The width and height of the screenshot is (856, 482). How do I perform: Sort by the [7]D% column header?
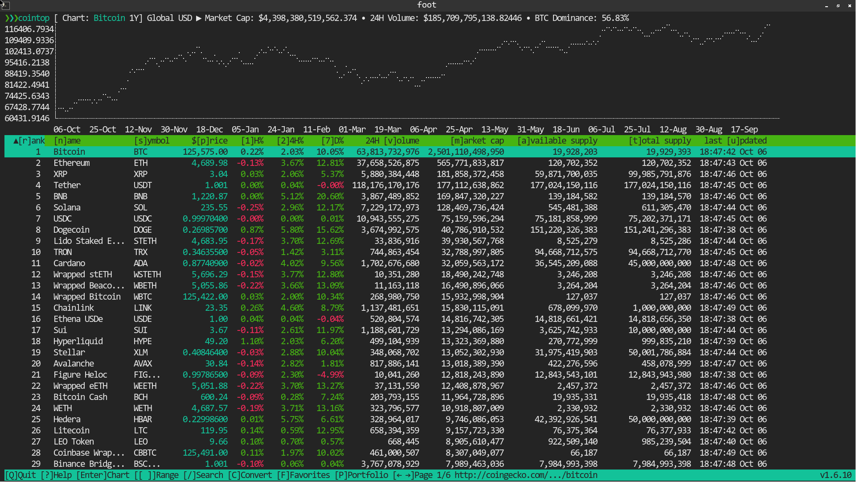(x=332, y=141)
